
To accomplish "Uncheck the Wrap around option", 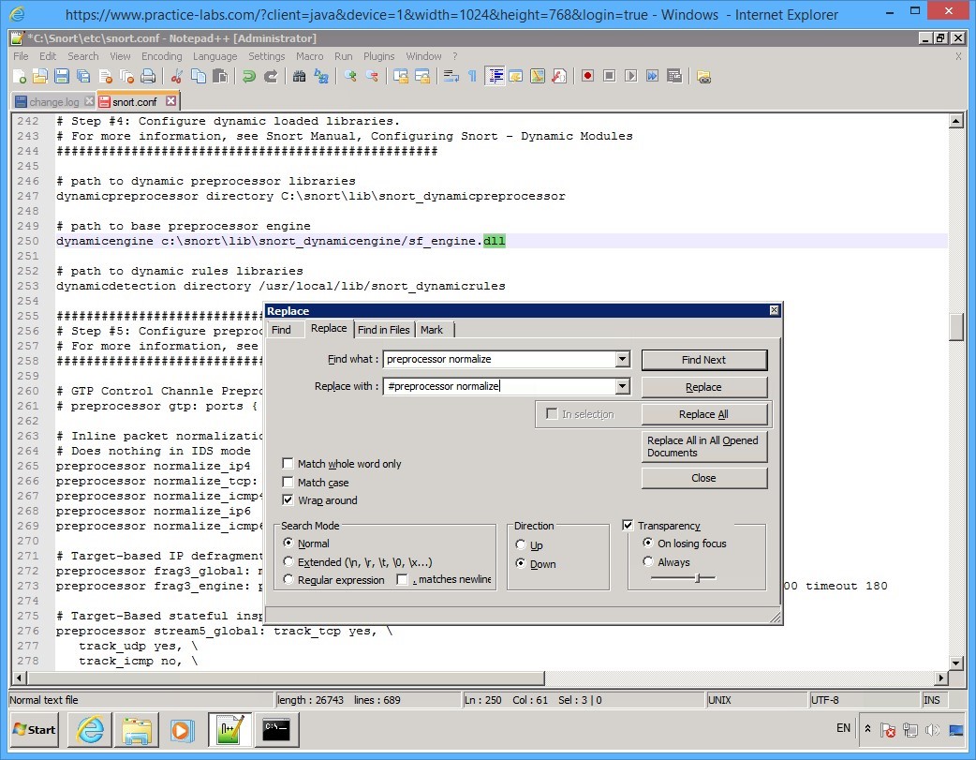I will pos(288,499).
